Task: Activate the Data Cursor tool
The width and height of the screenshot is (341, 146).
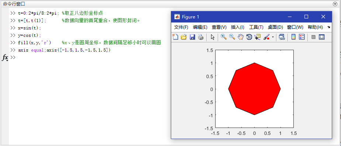Action: 258,37
